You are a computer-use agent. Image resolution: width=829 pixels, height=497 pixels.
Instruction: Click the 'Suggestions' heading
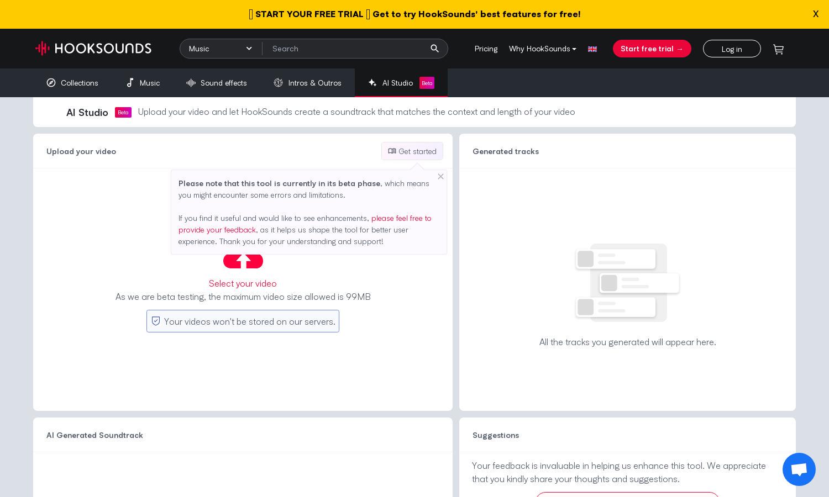pyautogui.click(x=496, y=435)
